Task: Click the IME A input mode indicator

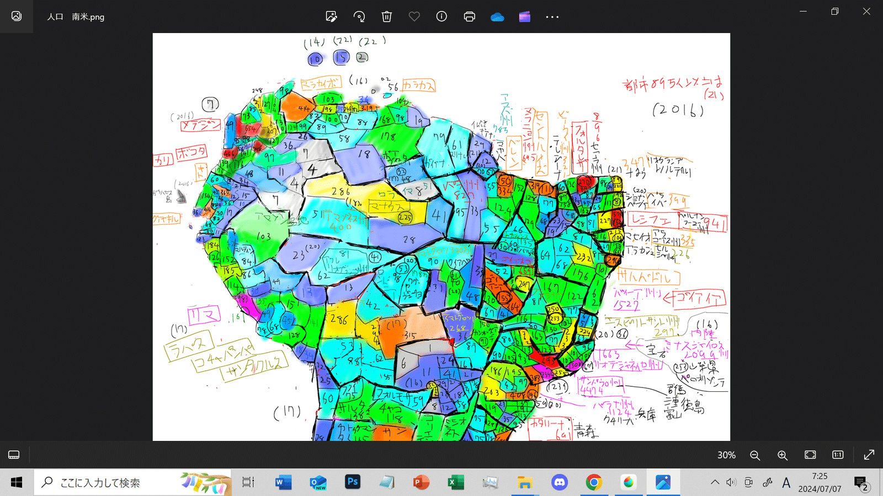Action: (786, 483)
